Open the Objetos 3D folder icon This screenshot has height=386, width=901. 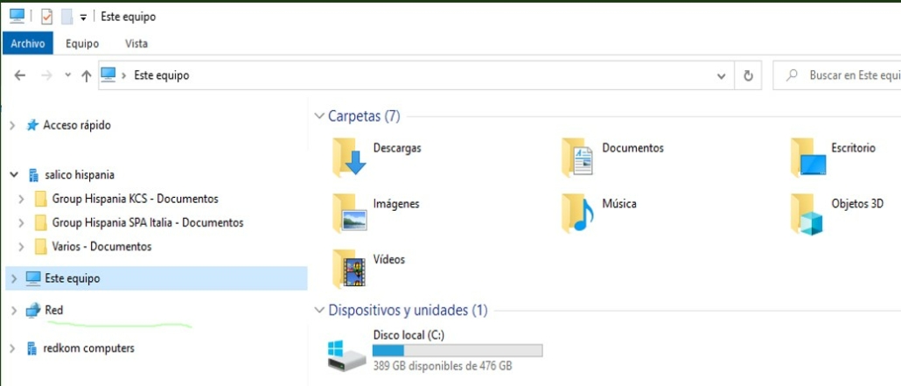pyautogui.click(x=807, y=214)
